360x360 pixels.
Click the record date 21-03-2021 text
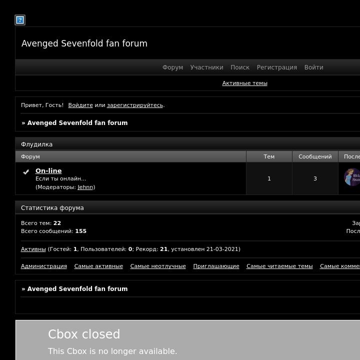pos(222,249)
